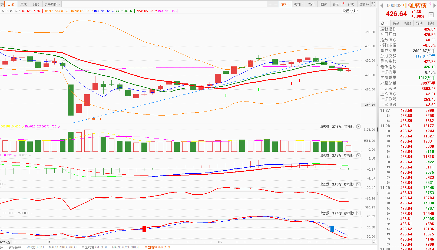Click 改参数 in the MACD panel

tap(325, 155)
